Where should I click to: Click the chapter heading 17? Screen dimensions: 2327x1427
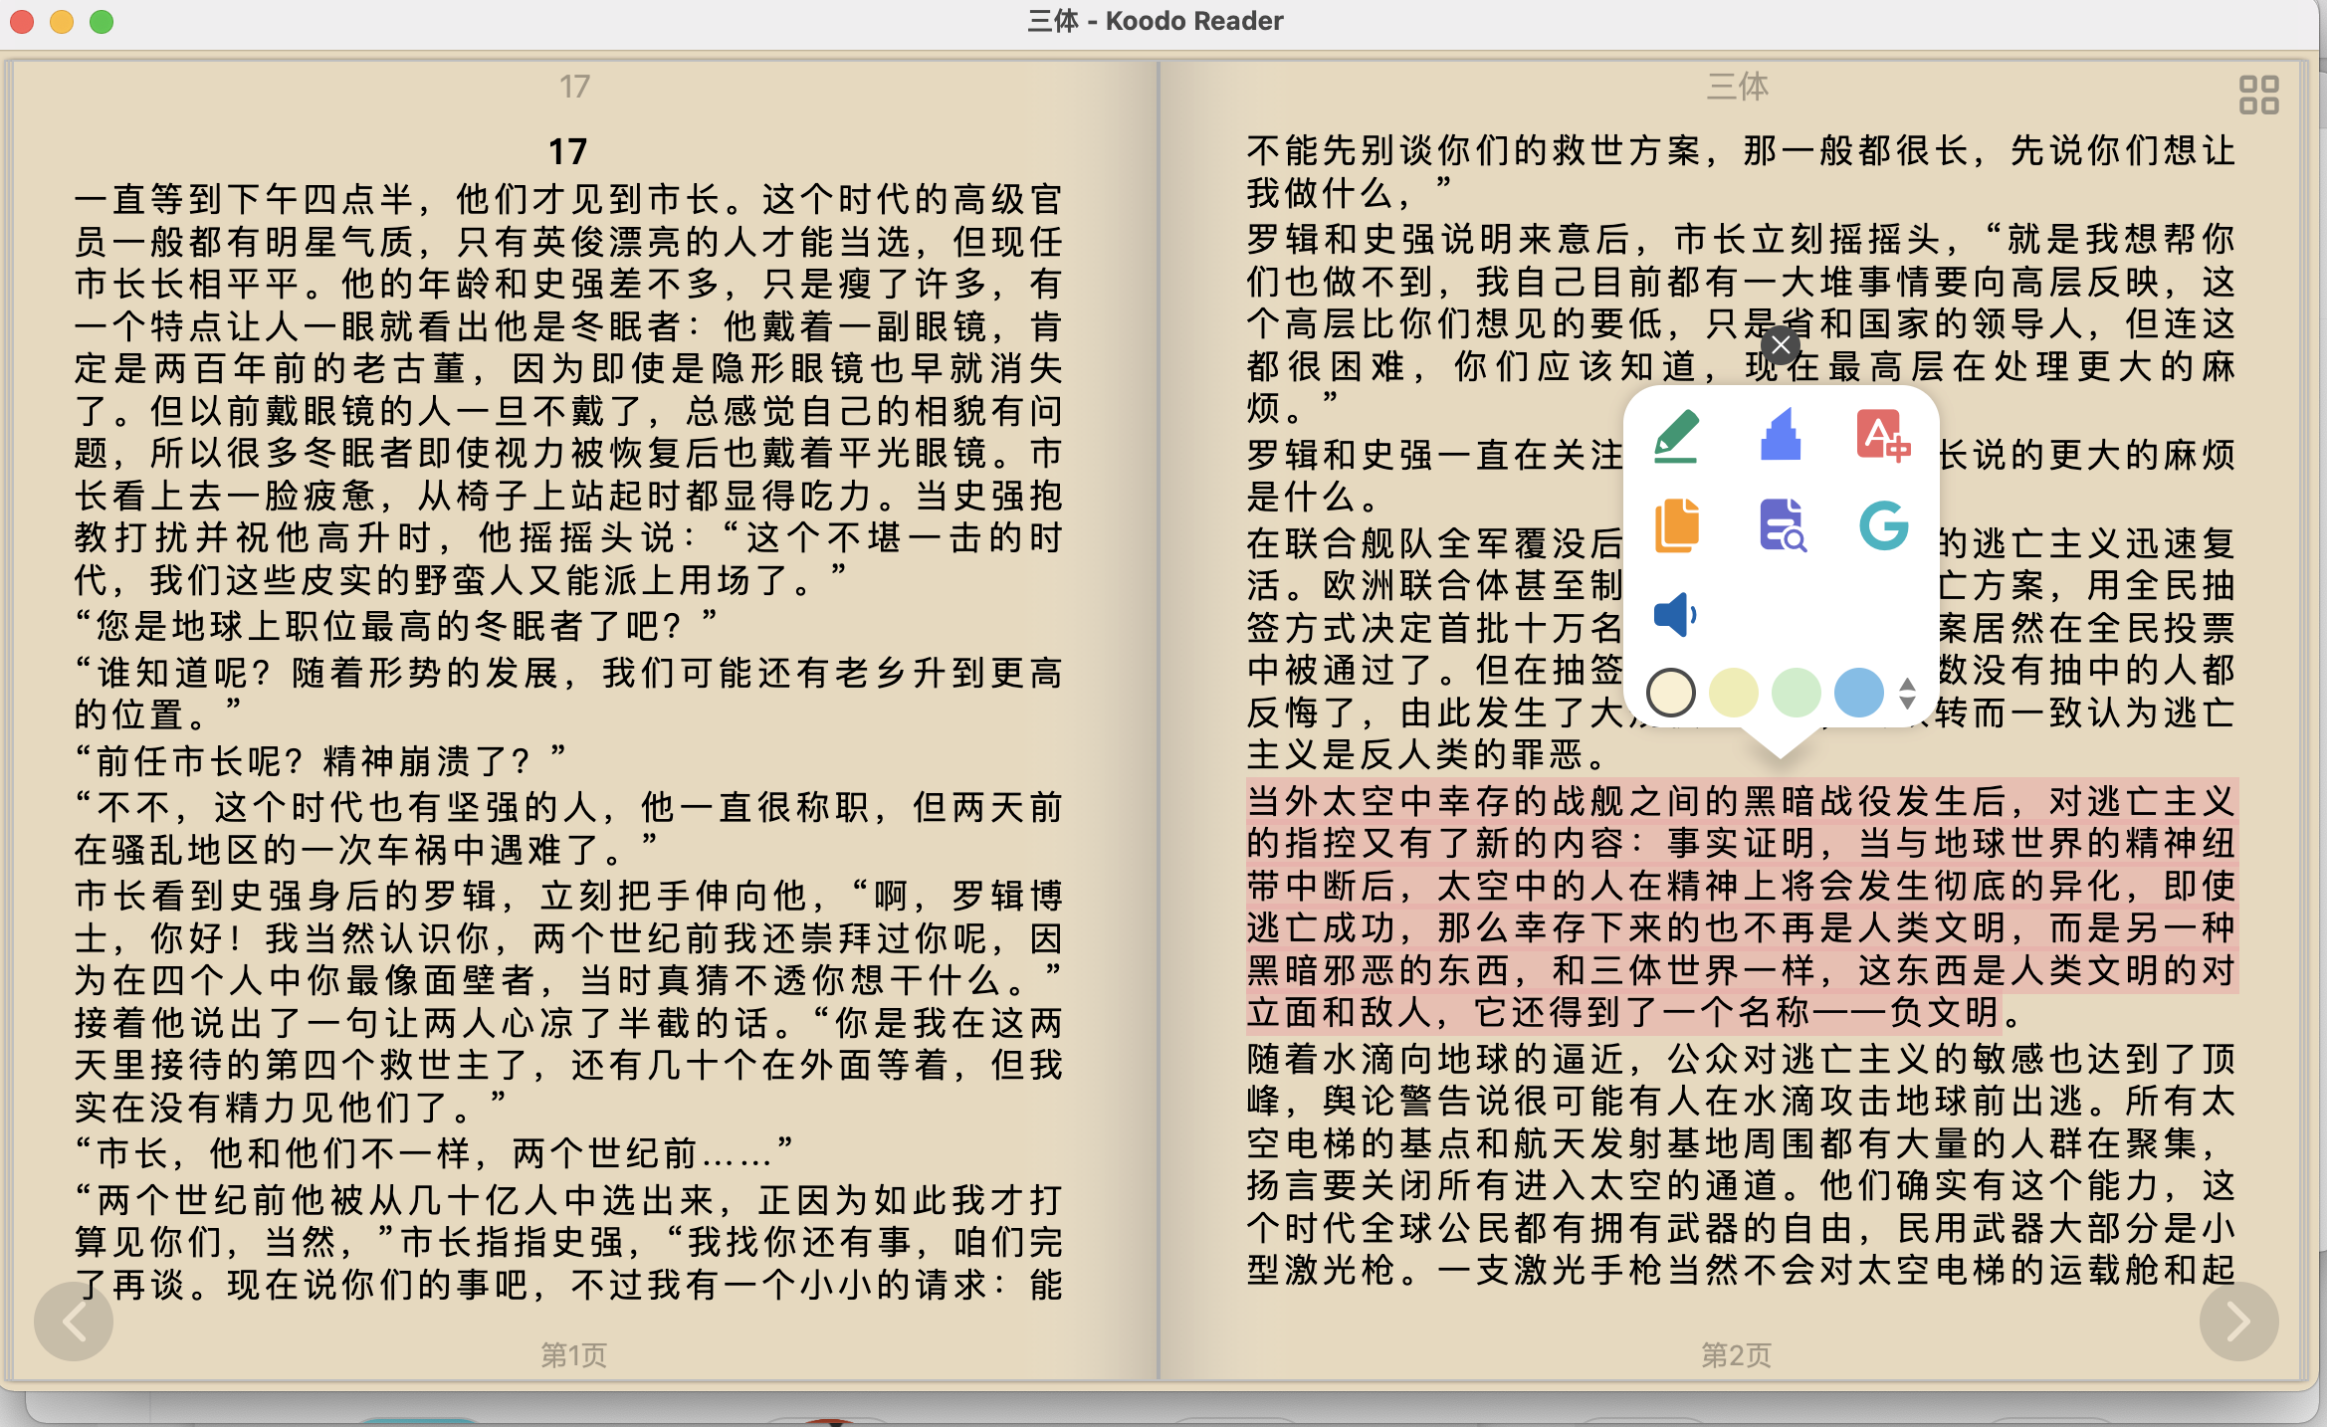point(568,151)
